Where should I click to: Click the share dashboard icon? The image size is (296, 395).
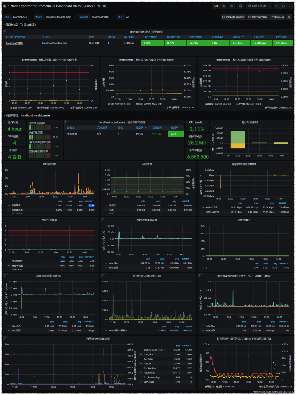coord(104,6)
